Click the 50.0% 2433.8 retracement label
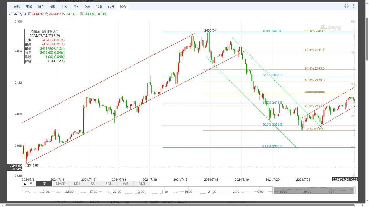This screenshot has height=207, width=369. click(315, 80)
